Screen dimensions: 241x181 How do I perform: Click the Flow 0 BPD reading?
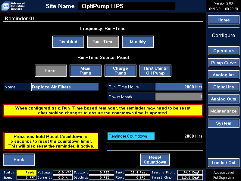point(138,177)
